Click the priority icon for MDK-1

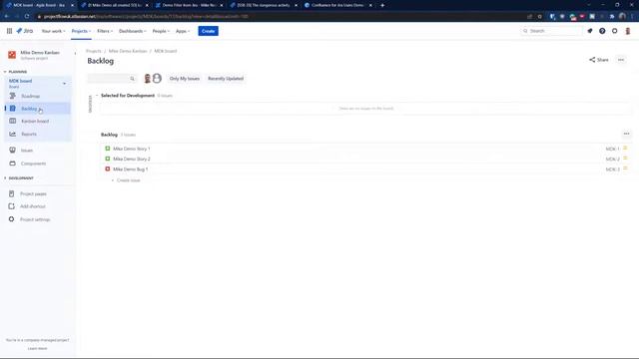click(625, 149)
